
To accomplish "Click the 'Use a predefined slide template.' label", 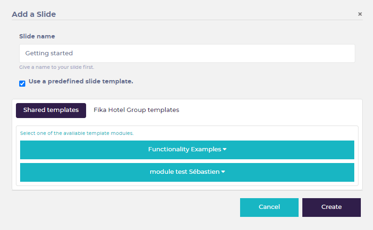I will click(80, 82).
